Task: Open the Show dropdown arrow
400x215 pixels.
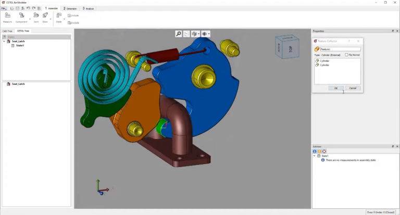Action: (51, 19)
